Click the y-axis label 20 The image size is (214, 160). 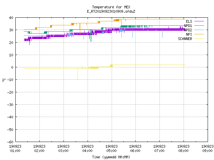(11, 43)
